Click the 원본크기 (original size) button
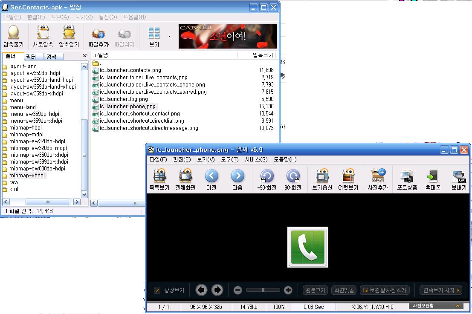 [x=315, y=290]
